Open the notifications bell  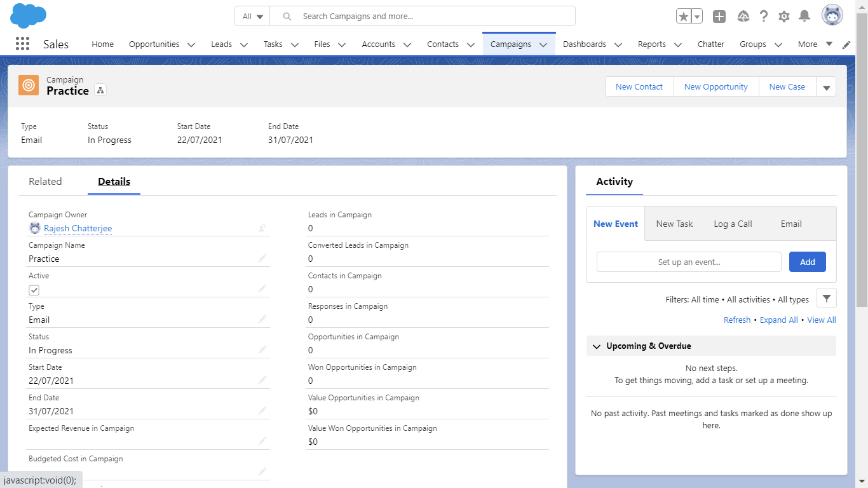[804, 17]
